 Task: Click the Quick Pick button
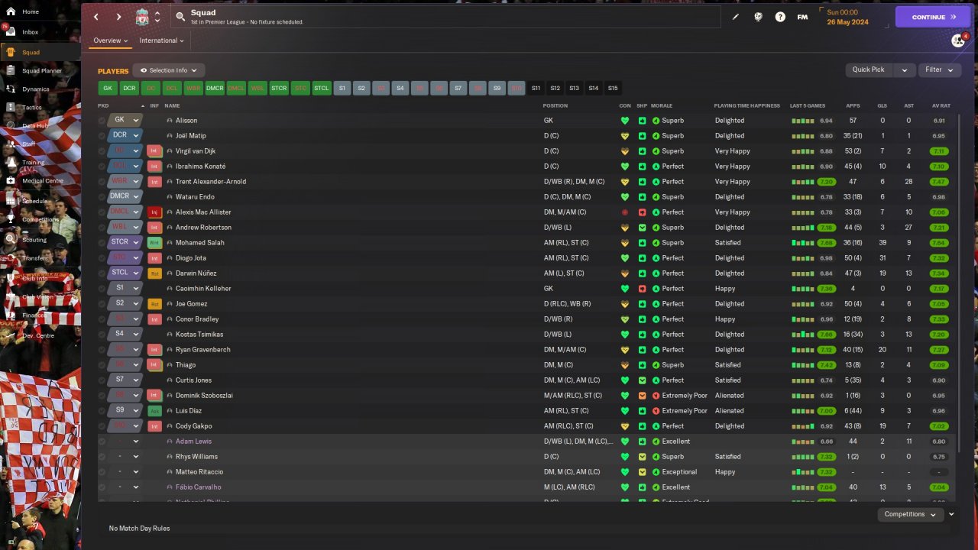pos(869,70)
